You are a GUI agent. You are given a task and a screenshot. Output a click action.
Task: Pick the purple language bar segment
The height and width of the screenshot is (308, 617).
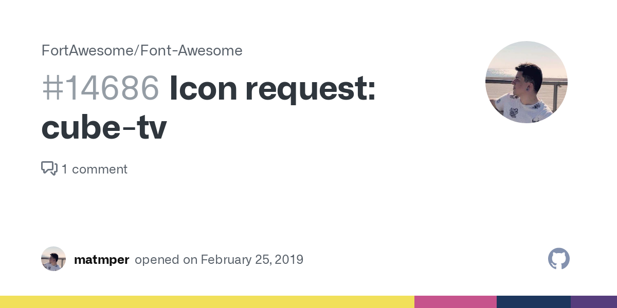coord(594,302)
